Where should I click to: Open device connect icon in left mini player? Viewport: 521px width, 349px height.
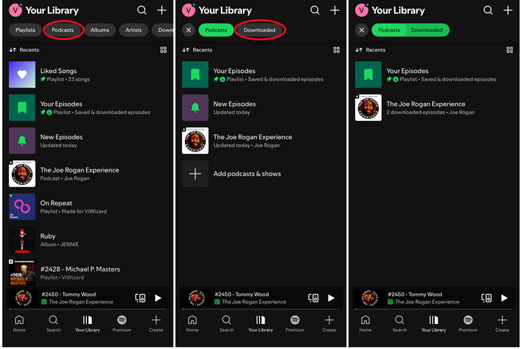pos(140,298)
